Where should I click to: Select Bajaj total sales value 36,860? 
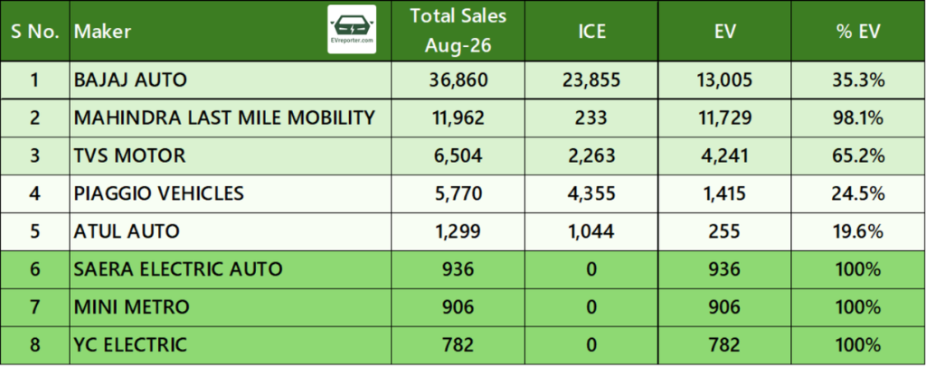click(x=458, y=80)
